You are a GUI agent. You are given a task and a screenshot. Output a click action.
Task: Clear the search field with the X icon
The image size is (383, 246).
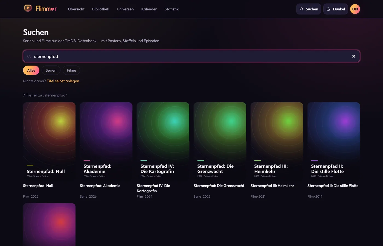[x=353, y=56]
